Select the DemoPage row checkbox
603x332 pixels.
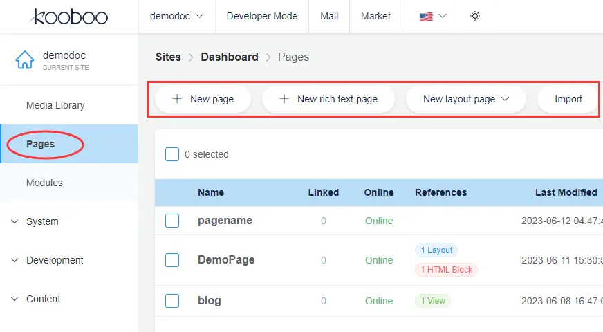coord(172,260)
